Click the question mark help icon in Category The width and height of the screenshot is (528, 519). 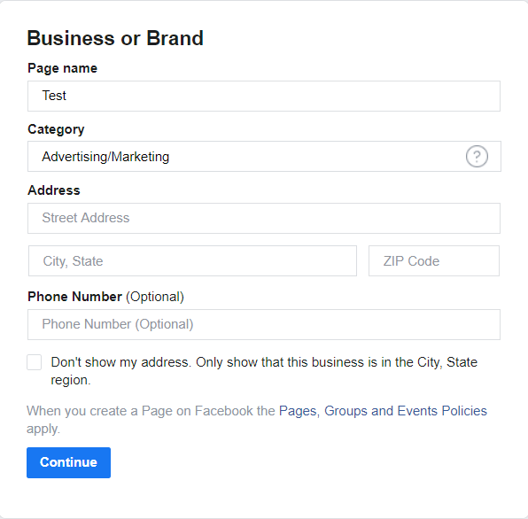(477, 157)
